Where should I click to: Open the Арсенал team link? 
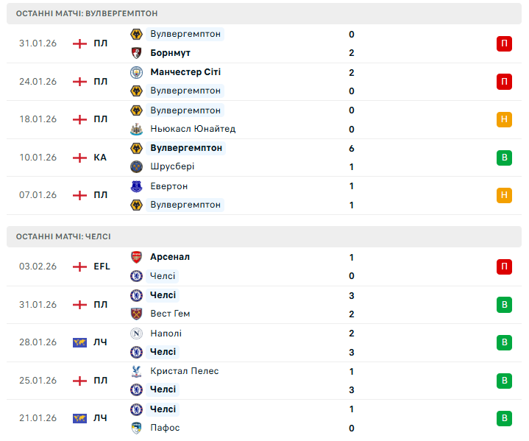tap(169, 257)
